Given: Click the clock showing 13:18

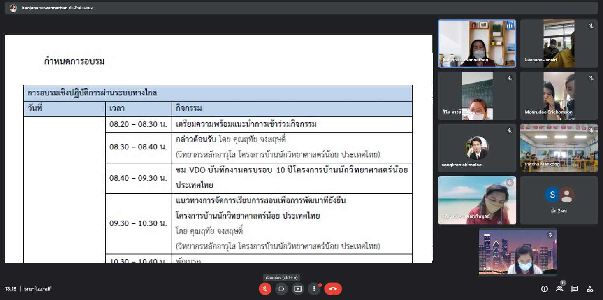Looking at the screenshot, I should coord(11,289).
